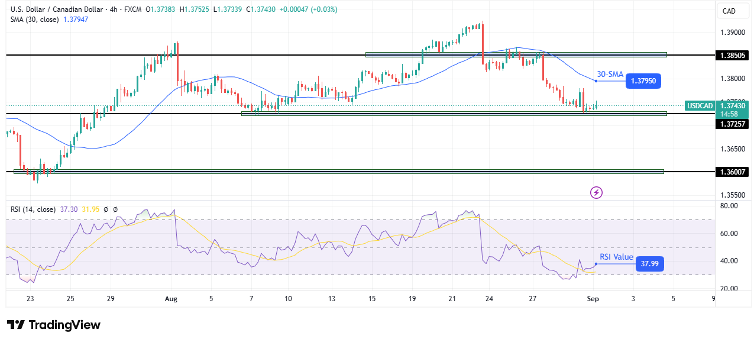754x342 pixels.
Task: Toggle the SMA value 1.37947 display
Action: point(76,20)
